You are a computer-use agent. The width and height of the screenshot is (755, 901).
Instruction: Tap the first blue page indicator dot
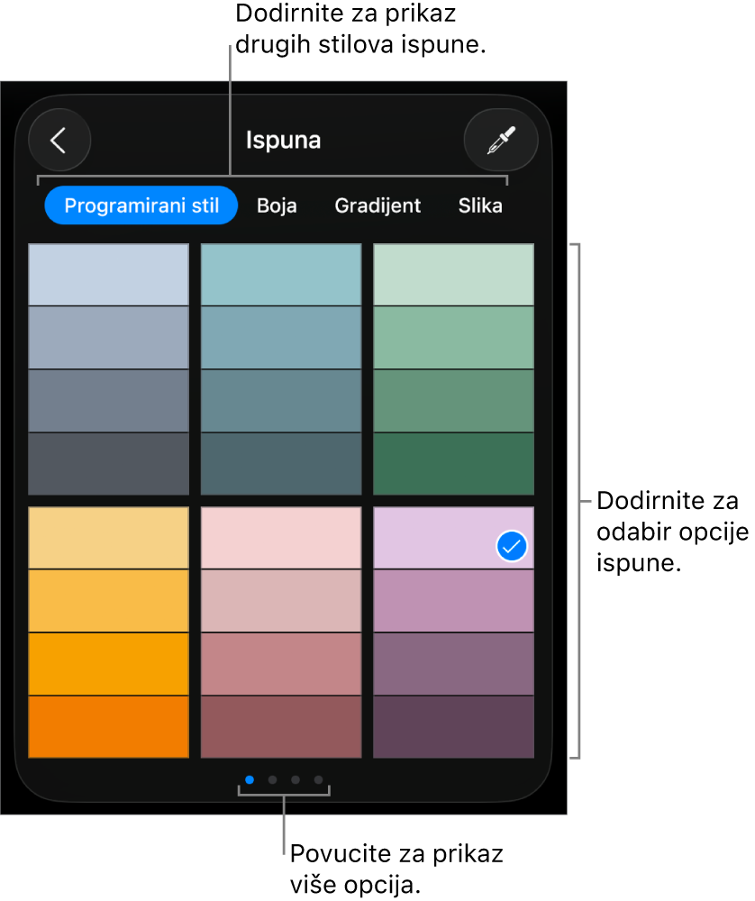coord(250,779)
